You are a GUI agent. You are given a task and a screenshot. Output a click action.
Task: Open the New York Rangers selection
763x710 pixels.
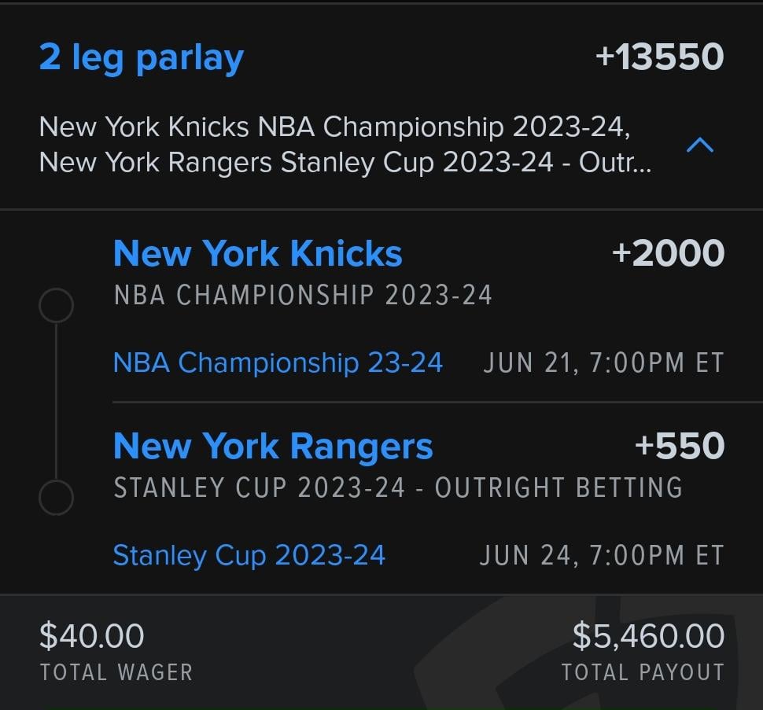point(273,447)
